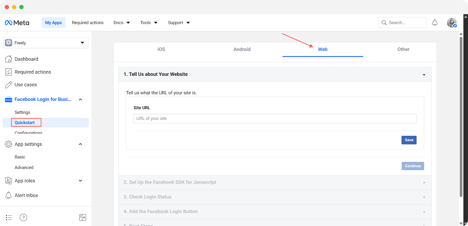This screenshot has height=226, width=468.
Task: Click the Meta logo
Action: coord(17,23)
